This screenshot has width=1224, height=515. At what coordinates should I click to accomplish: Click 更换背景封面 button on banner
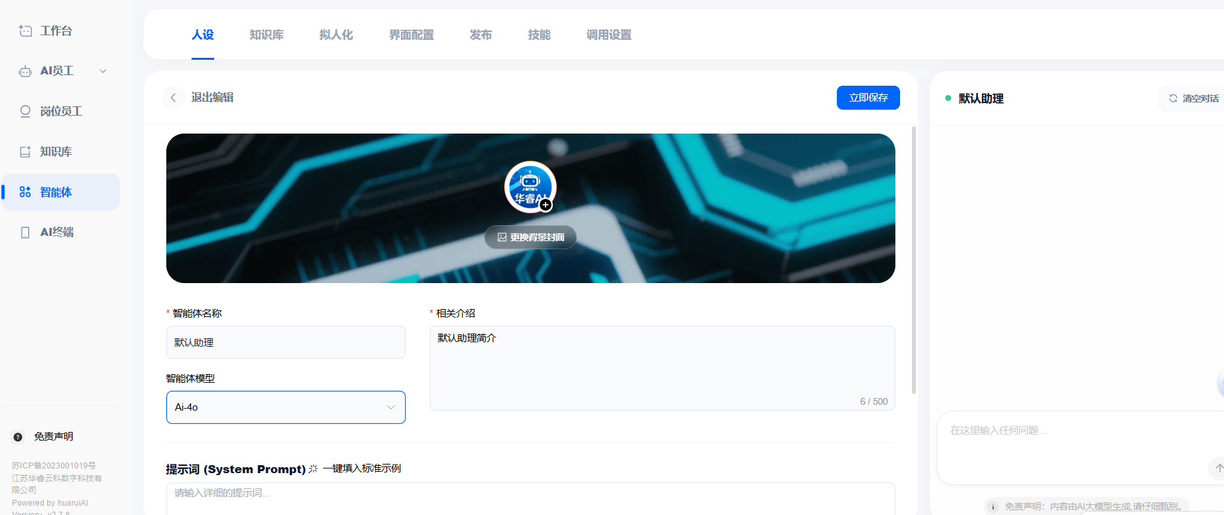tap(530, 237)
